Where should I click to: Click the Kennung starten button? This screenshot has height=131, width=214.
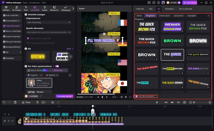(64, 96)
